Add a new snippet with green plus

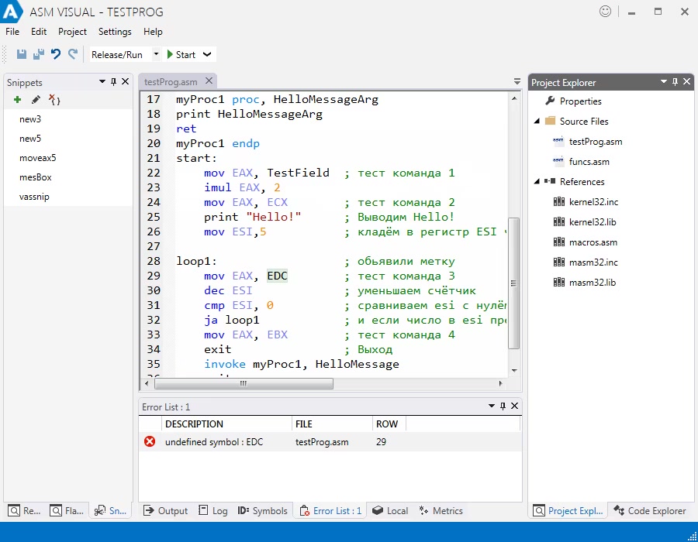pyautogui.click(x=17, y=100)
